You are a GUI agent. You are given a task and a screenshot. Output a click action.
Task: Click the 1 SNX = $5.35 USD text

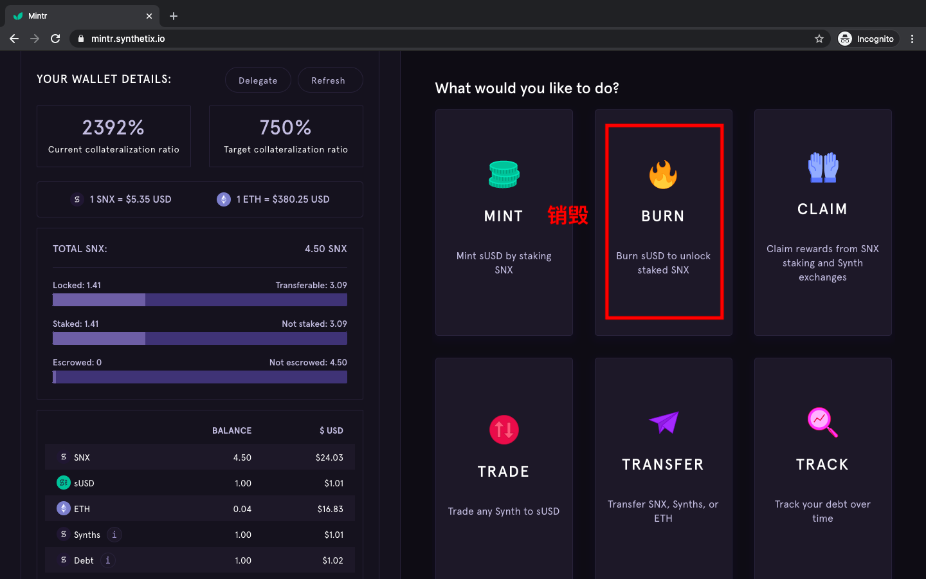131,199
